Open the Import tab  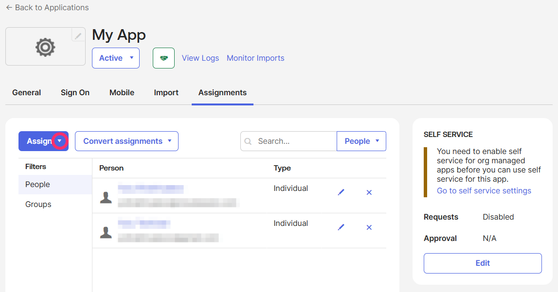(166, 92)
